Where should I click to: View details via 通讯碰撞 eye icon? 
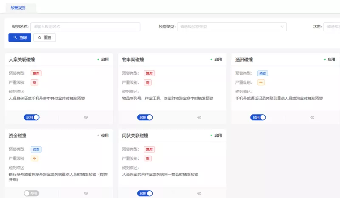[312, 117]
